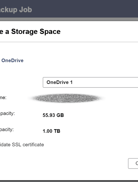Click the capacity label next to 55.93 GB
This screenshot has width=138, height=182.
click(x=7, y=114)
